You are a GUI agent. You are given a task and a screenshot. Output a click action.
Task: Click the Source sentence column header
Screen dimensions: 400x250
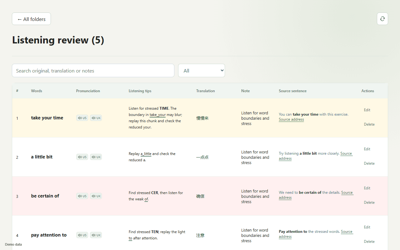coord(292,91)
